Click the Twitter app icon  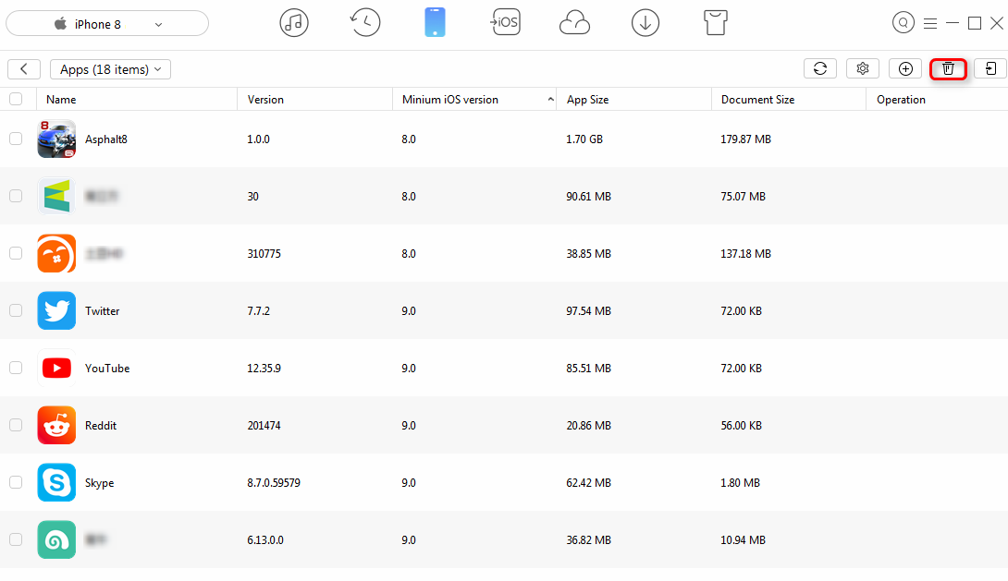click(x=56, y=310)
